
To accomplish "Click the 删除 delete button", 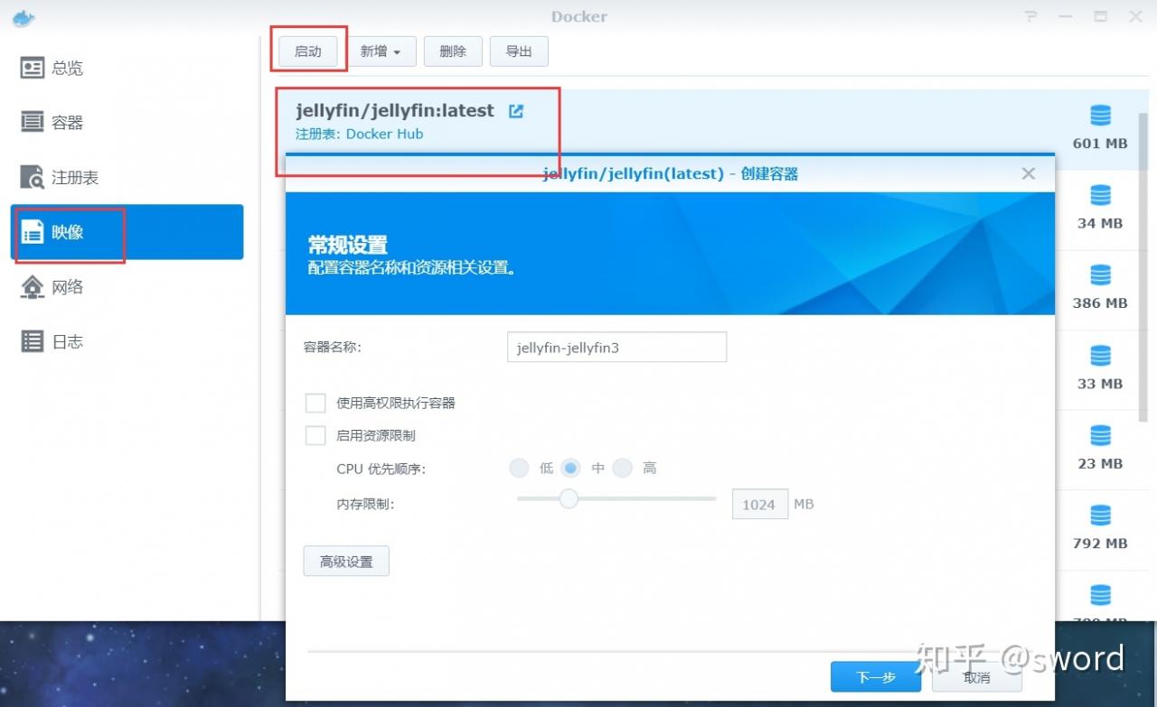I will click(x=453, y=51).
